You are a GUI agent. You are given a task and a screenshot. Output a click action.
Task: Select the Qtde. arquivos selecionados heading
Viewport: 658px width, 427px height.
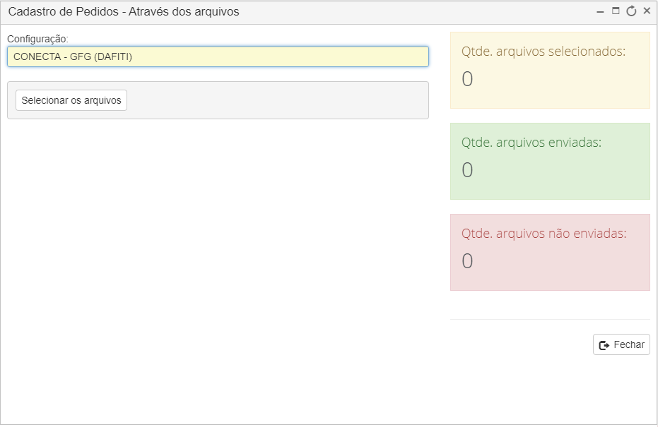[544, 51]
